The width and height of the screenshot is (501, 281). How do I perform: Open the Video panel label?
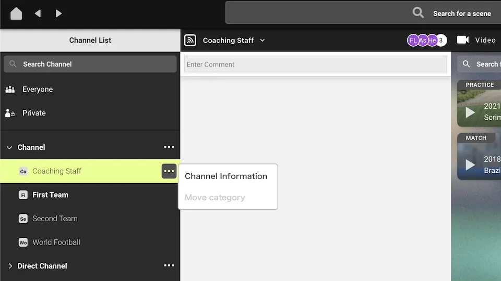coord(485,40)
